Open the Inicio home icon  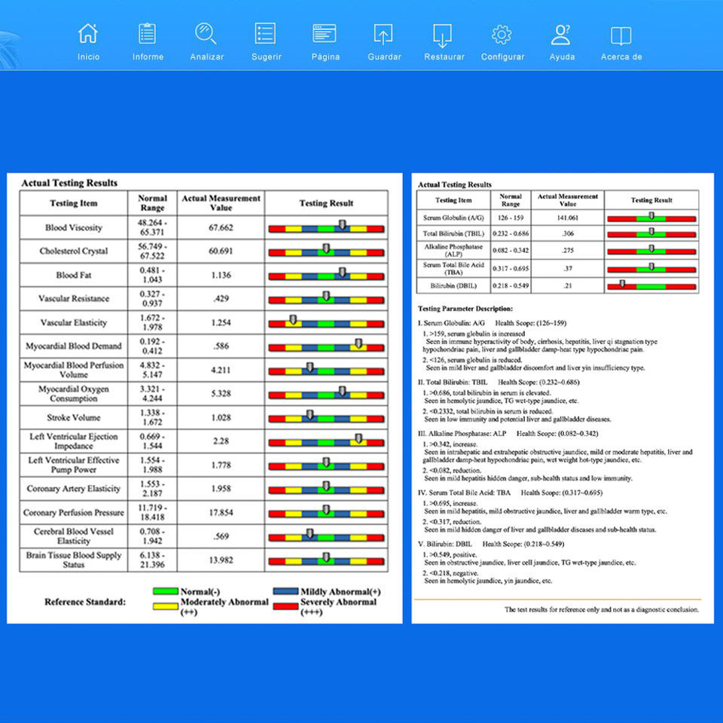click(88, 34)
